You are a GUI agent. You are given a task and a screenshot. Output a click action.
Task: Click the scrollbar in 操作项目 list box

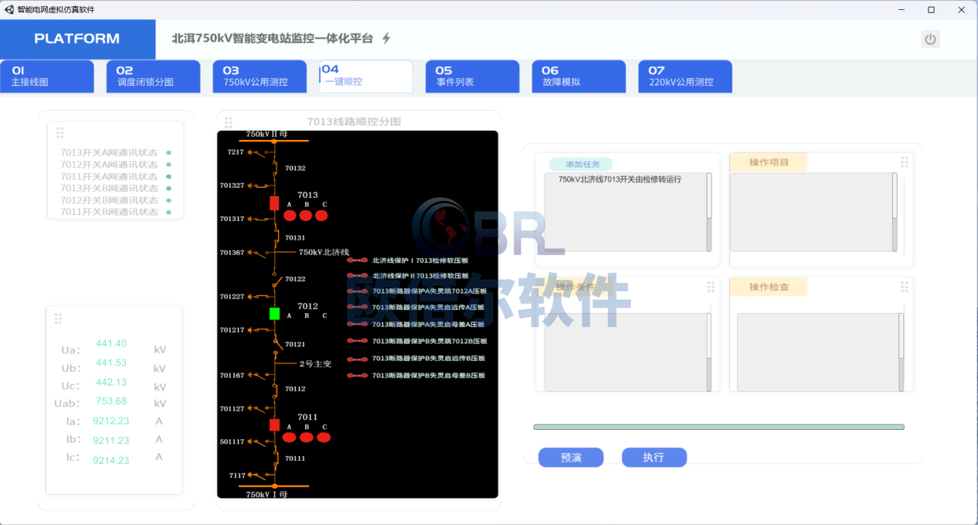pos(895,213)
